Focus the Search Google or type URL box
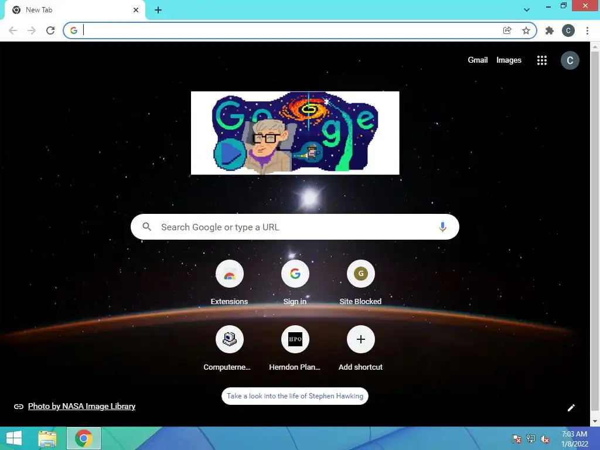 tap(295, 227)
